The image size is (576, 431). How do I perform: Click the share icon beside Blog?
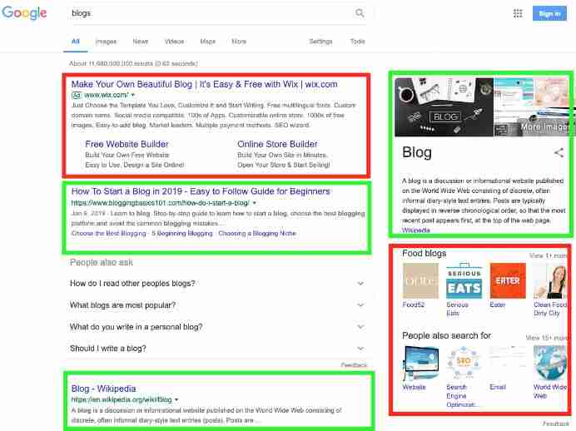point(559,153)
